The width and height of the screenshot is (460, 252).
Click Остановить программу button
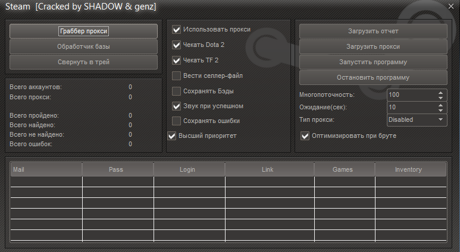[x=373, y=78]
